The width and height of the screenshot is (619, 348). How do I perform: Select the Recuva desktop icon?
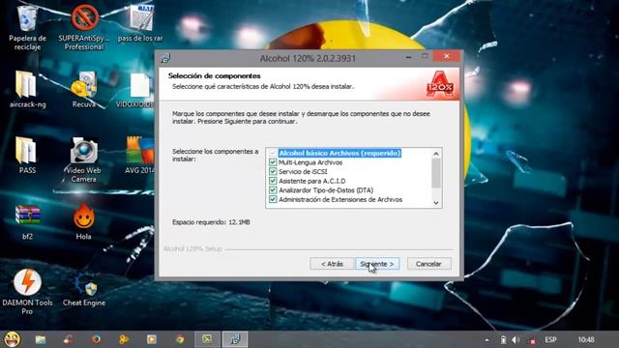click(x=84, y=90)
